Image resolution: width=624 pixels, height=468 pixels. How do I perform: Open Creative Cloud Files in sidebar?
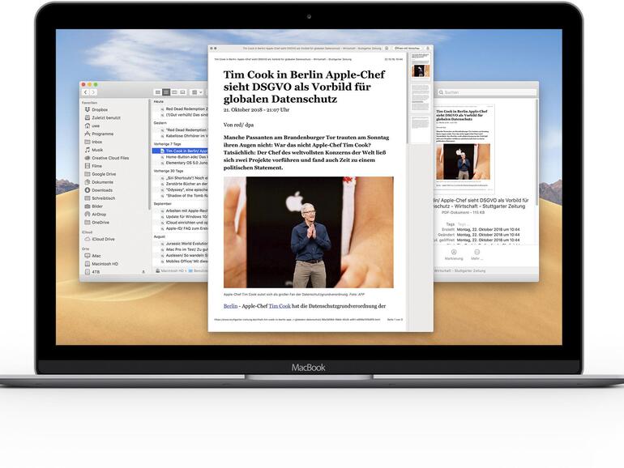click(x=107, y=158)
